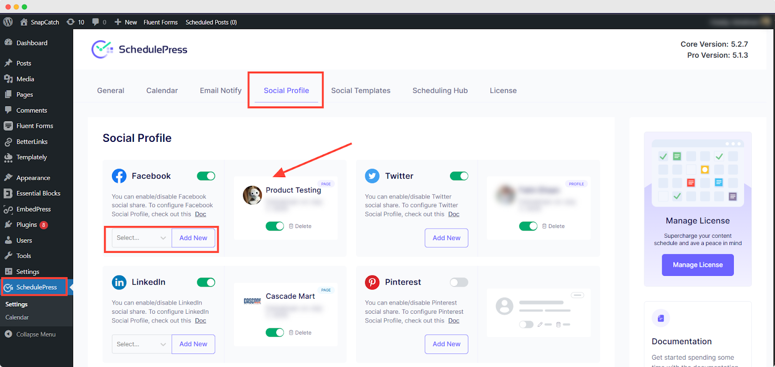Delete the Product Testing profile

(300, 226)
